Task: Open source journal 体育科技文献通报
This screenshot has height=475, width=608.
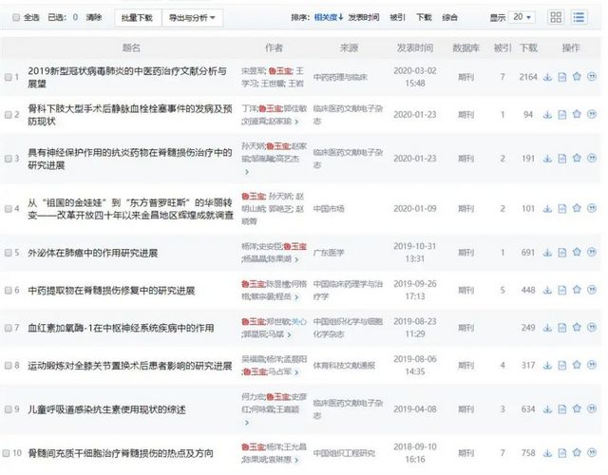Action: coord(344,366)
